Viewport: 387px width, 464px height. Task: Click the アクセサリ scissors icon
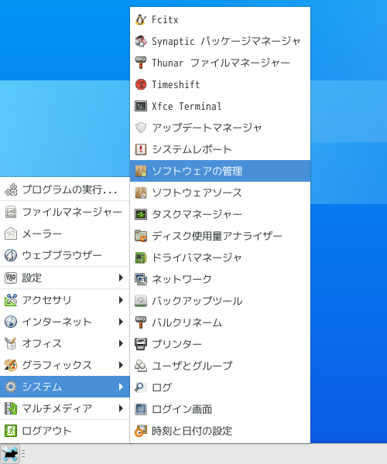coord(11,300)
